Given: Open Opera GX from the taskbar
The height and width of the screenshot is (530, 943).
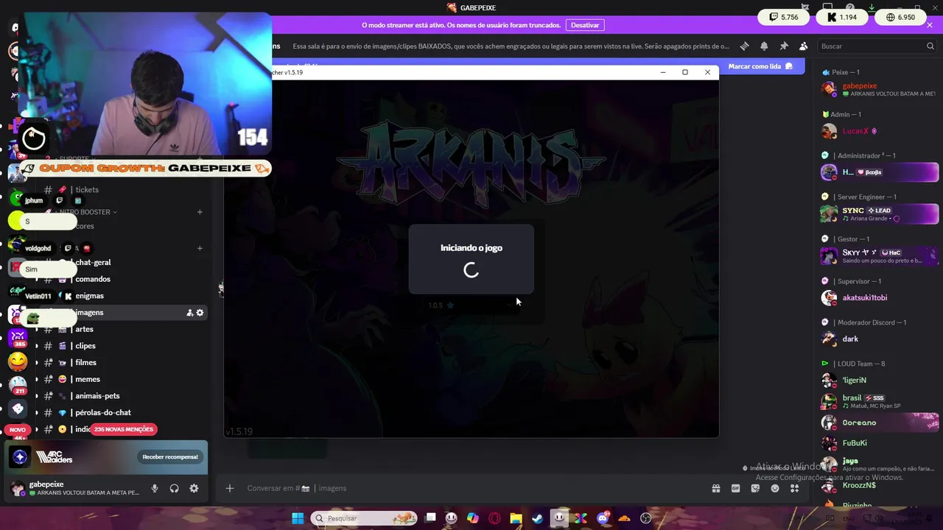Looking at the screenshot, I should (x=494, y=518).
